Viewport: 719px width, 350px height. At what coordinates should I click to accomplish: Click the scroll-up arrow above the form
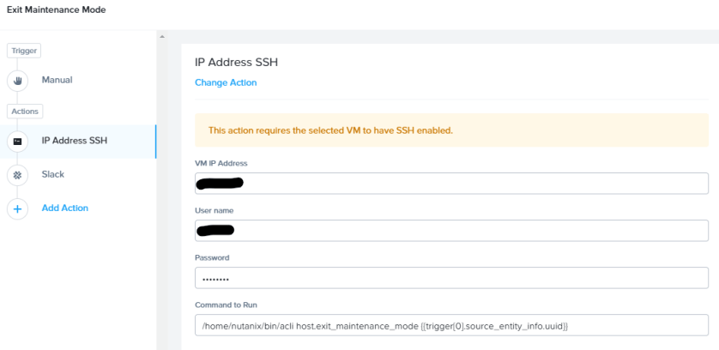click(x=160, y=37)
